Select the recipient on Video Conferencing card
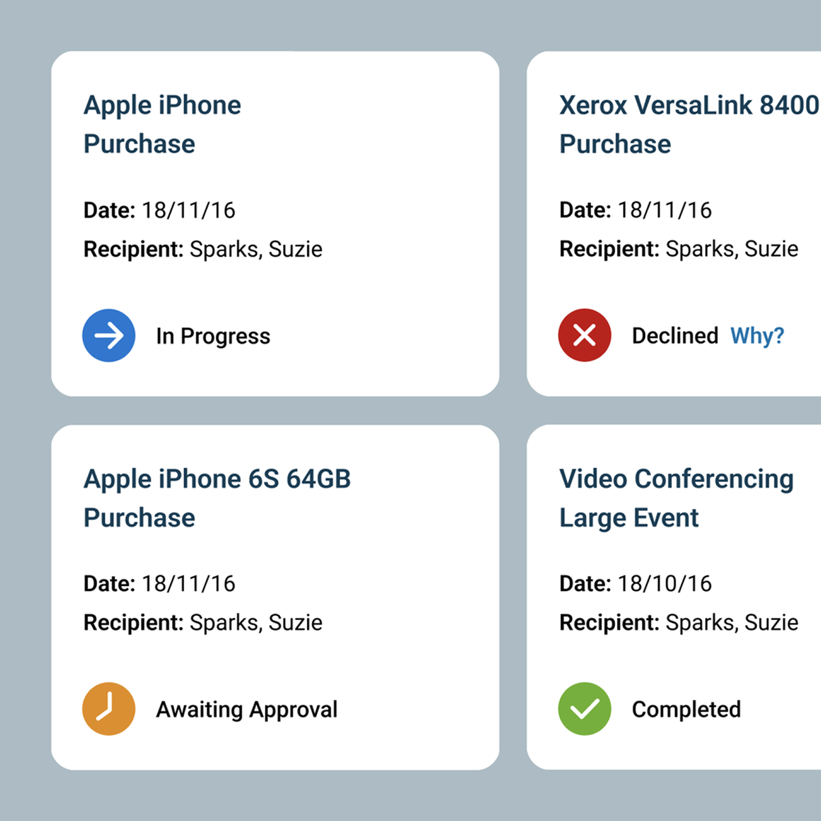The image size is (821, 821). (732, 622)
